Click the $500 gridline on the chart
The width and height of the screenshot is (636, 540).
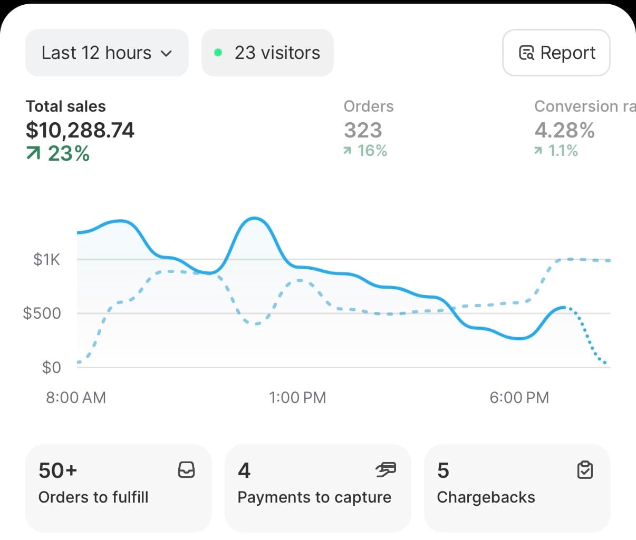(316, 313)
